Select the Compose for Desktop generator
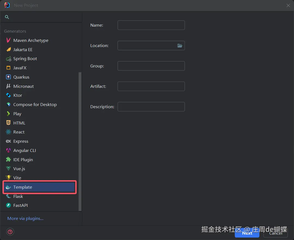Viewport: 294px width, 240px height. (40, 105)
